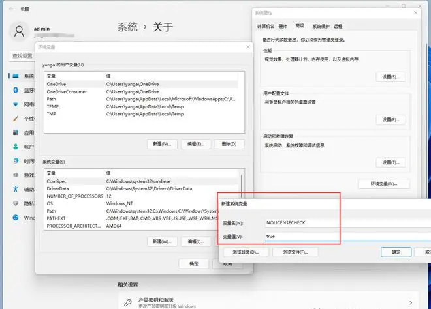Click Edit(E) under user variables
Image resolution: width=431 pixels, height=309 pixels.
pyautogui.click(x=196, y=144)
